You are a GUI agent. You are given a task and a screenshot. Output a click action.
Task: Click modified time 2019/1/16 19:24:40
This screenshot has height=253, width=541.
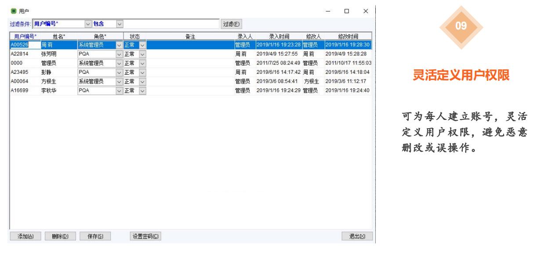348,90
